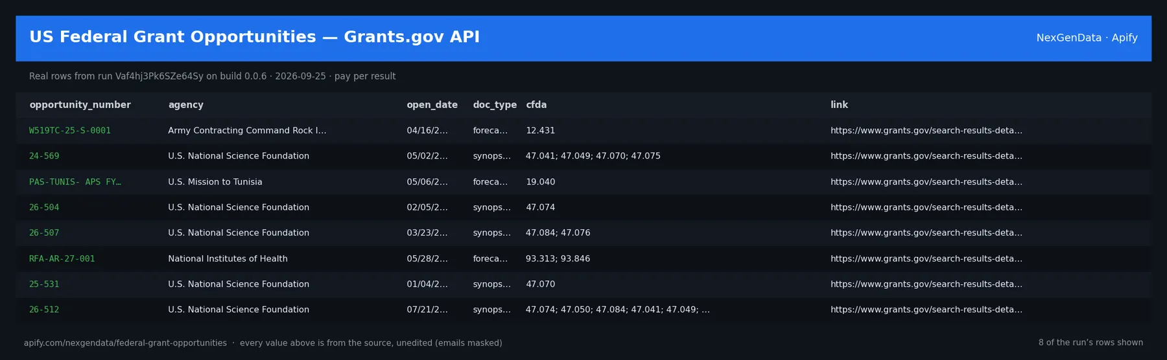The width and height of the screenshot is (1167, 360).
Task: Open the grants.gov link in row 26-504
Action: [926, 207]
